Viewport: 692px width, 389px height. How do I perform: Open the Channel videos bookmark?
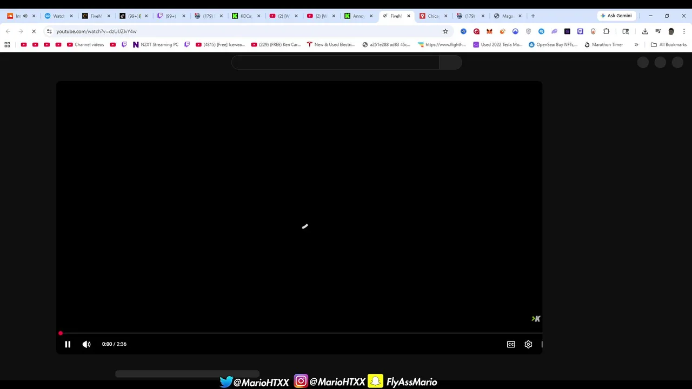coord(85,45)
